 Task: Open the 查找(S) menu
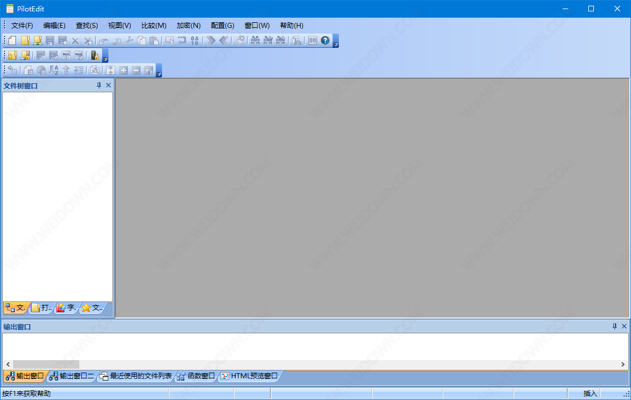pyautogui.click(x=87, y=25)
